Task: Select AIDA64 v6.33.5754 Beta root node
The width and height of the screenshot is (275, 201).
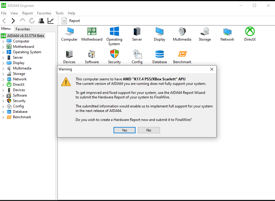Action: 23,36
